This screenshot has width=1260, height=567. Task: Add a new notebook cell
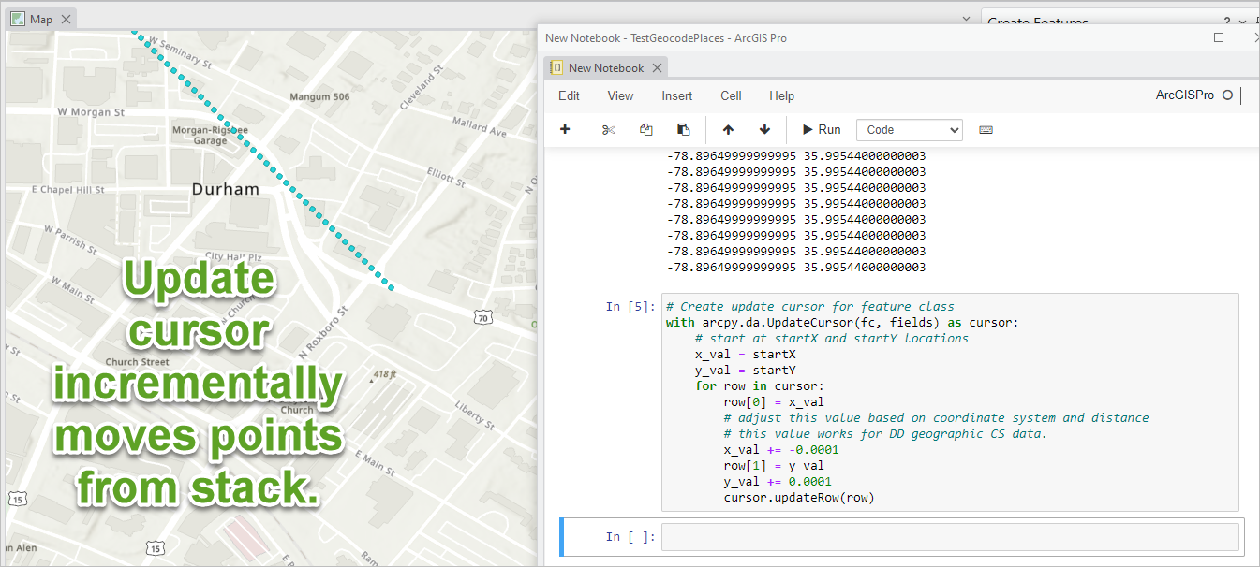coord(565,129)
